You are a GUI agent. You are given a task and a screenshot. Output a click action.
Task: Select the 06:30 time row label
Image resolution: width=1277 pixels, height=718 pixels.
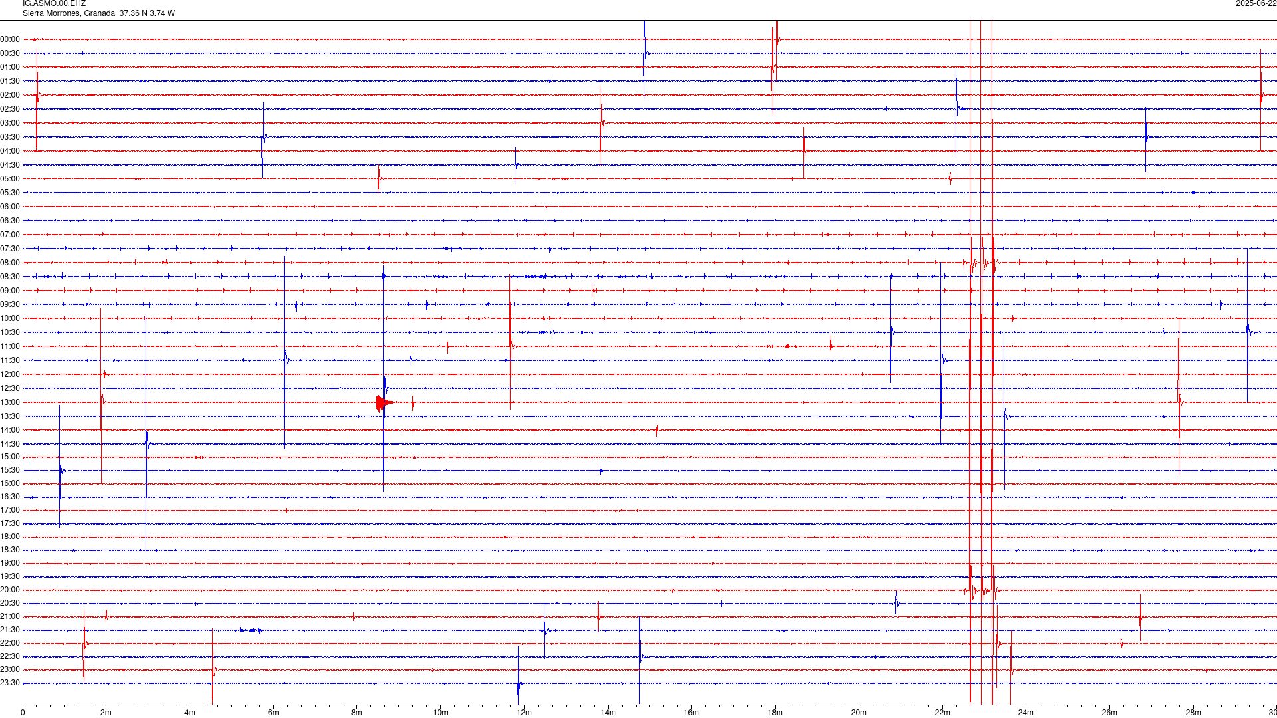click(x=10, y=221)
